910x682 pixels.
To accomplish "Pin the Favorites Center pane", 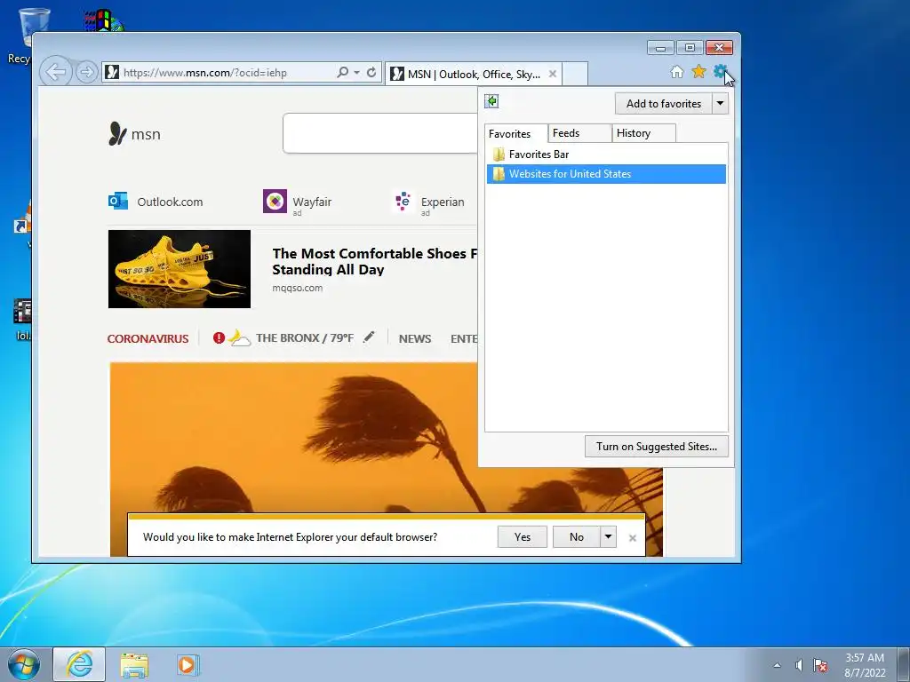I will coord(491,101).
